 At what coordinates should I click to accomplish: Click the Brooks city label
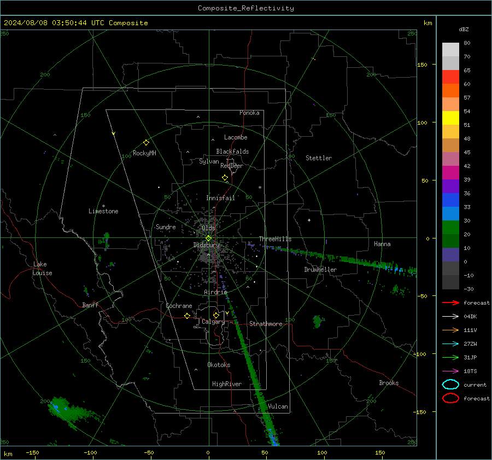point(389,383)
